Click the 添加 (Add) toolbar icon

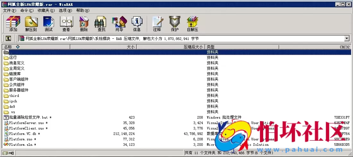tap(13, 24)
